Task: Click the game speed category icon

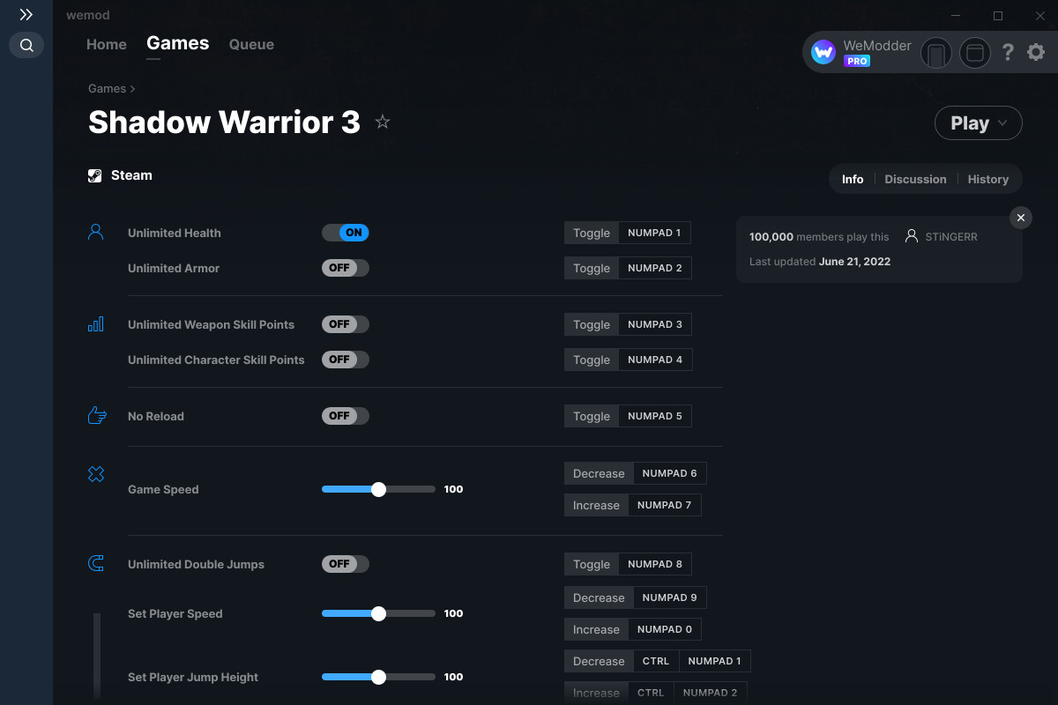Action: 95,473
